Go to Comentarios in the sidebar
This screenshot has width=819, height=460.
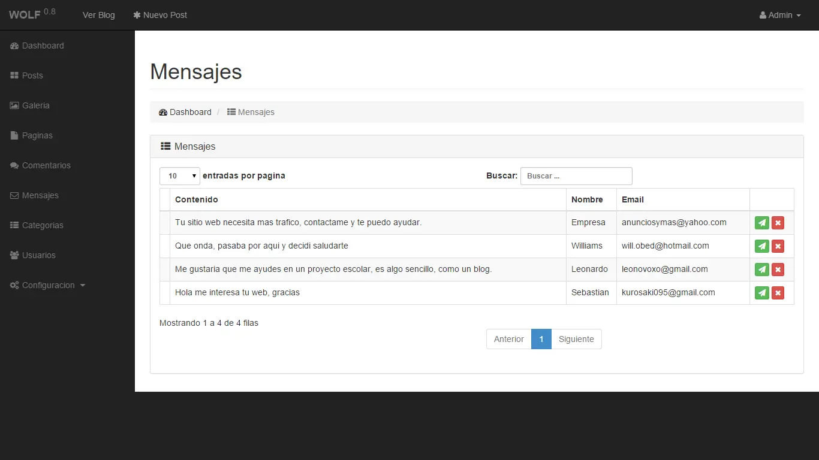46,165
